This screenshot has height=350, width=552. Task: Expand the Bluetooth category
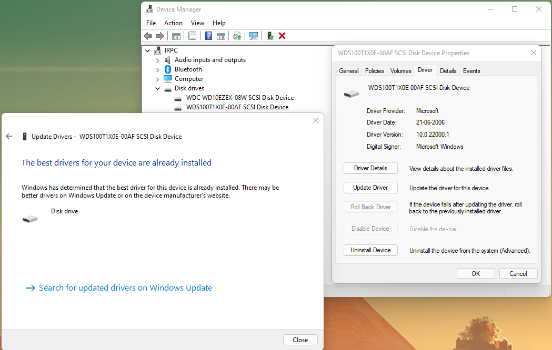[x=158, y=69]
